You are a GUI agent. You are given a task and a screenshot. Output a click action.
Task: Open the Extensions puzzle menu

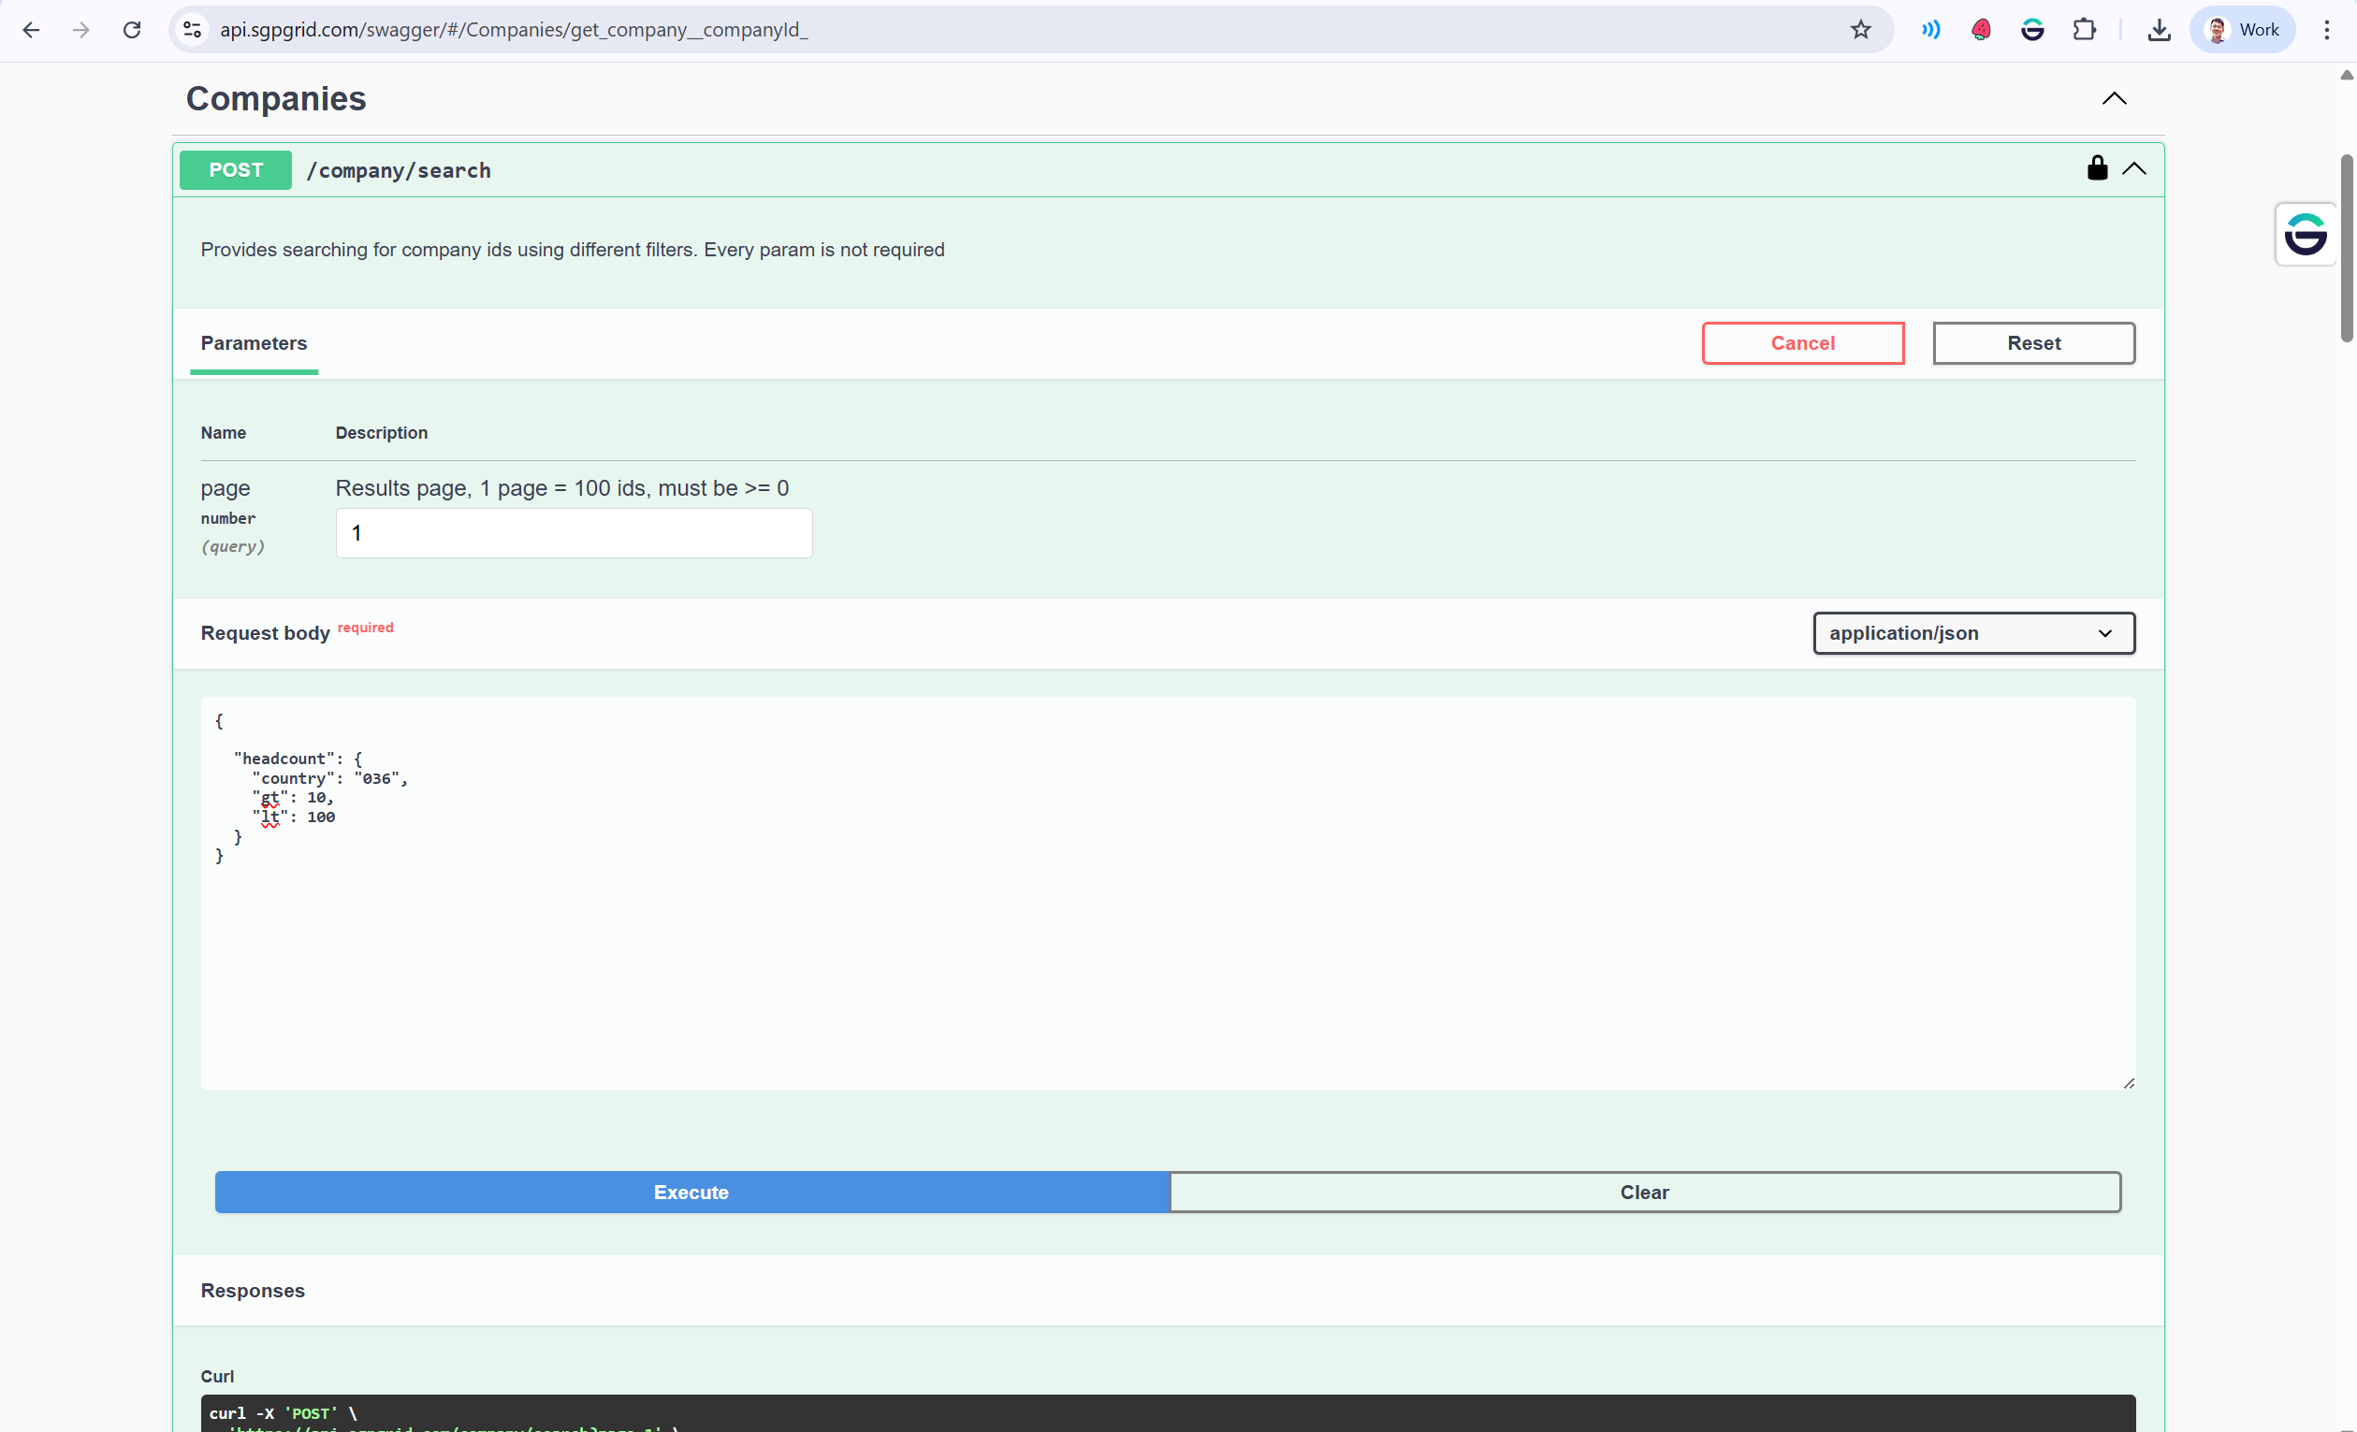point(2085,30)
